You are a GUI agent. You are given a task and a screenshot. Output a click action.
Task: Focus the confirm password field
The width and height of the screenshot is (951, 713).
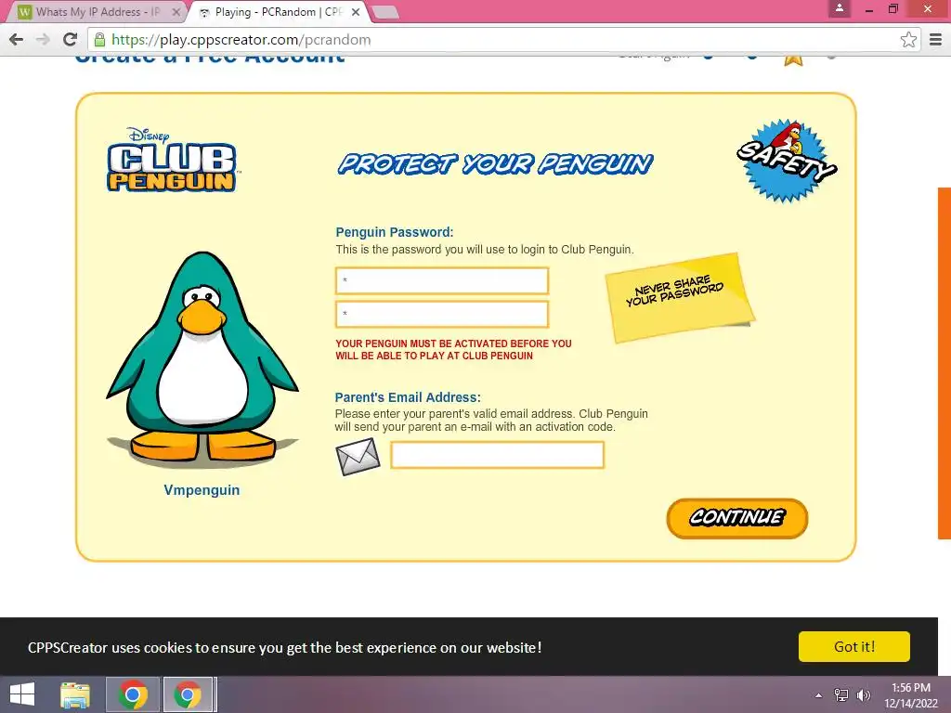pos(441,314)
